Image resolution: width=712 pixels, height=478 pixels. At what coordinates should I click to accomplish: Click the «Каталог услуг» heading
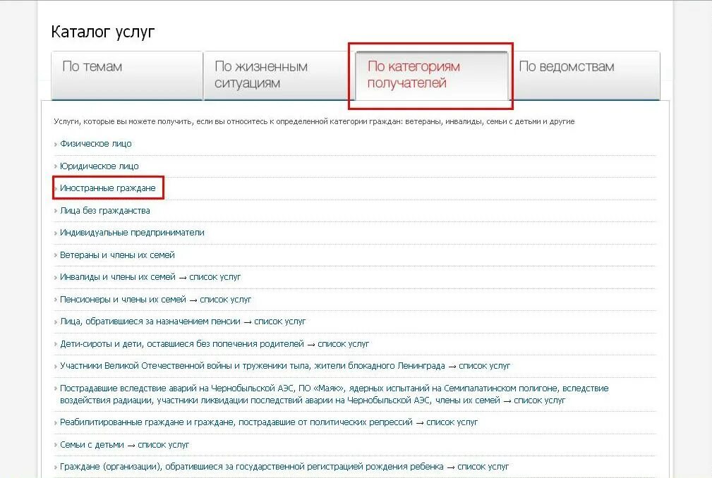[103, 32]
